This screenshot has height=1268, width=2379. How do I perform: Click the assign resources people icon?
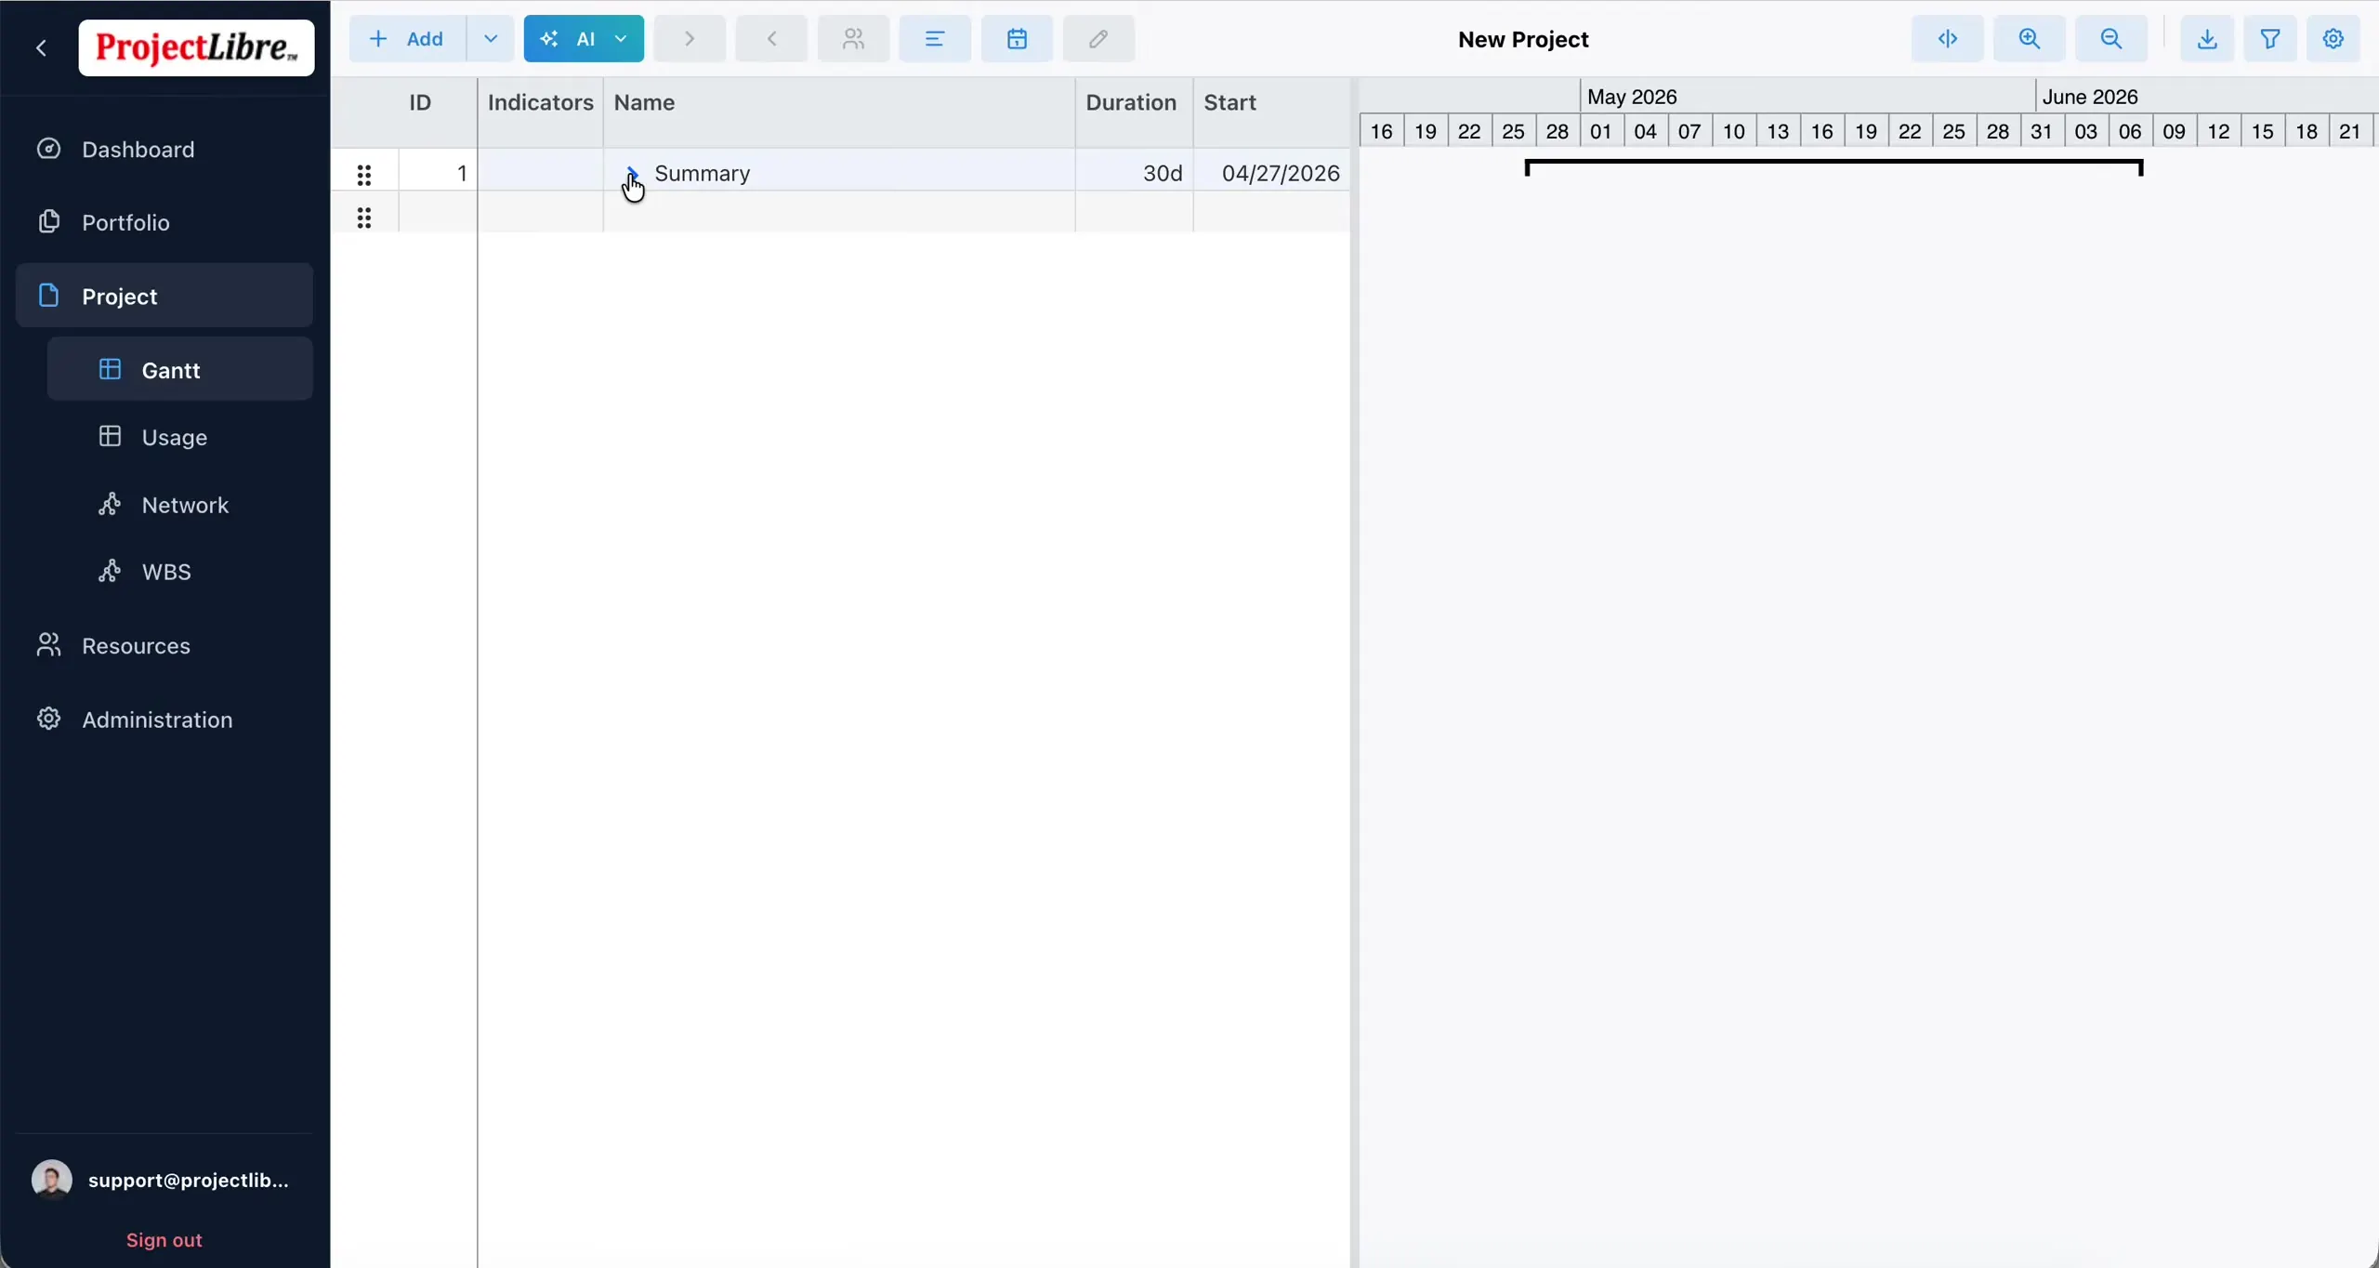tap(853, 39)
